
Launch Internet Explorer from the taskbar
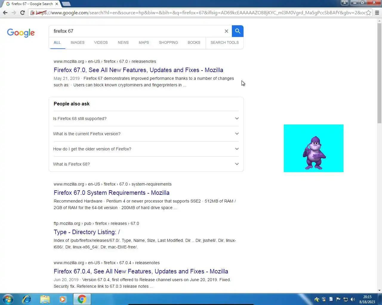click(27, 299)
